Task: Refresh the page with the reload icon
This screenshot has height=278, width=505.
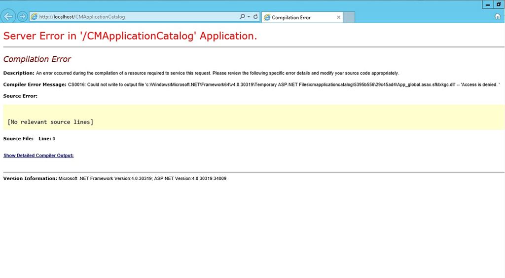Action: 256,16
